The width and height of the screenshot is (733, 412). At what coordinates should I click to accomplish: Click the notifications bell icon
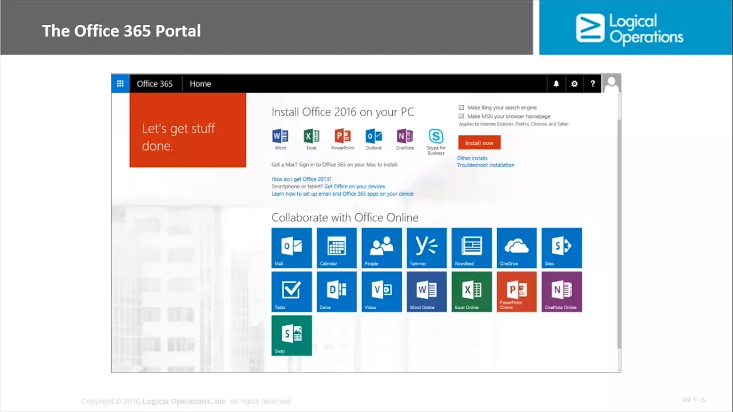coord(556,84)
